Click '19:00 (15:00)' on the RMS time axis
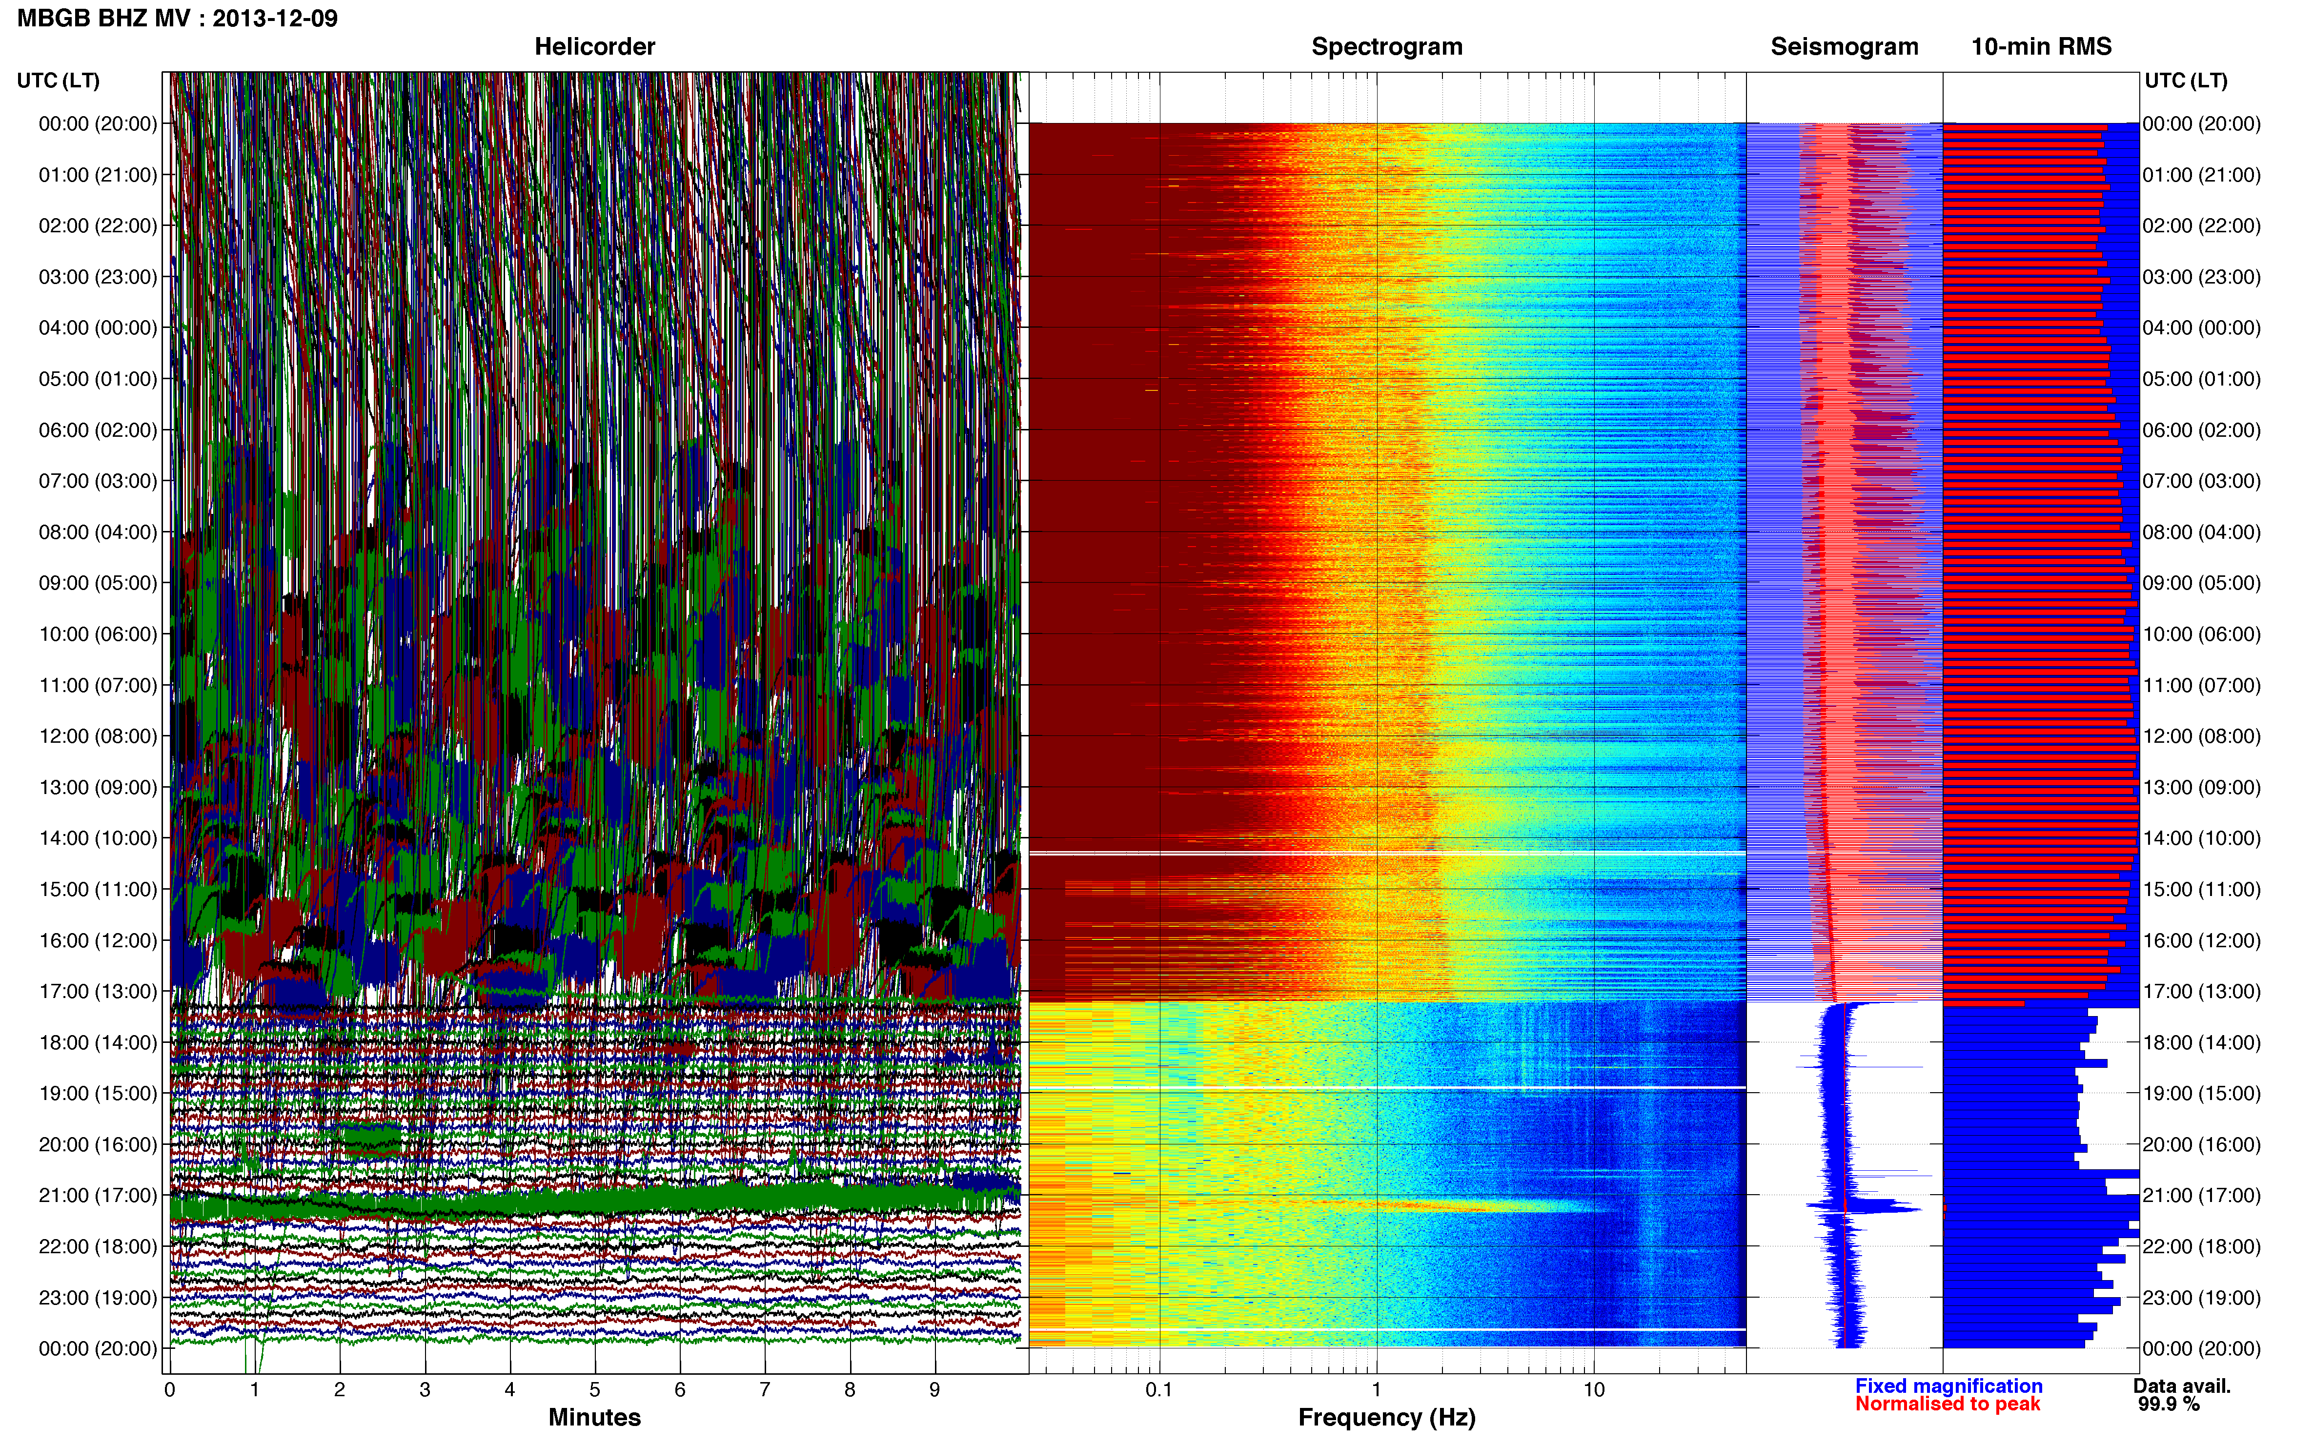The height and width of the screenshot is (1446, 2313). (x=2201, y=1093)
